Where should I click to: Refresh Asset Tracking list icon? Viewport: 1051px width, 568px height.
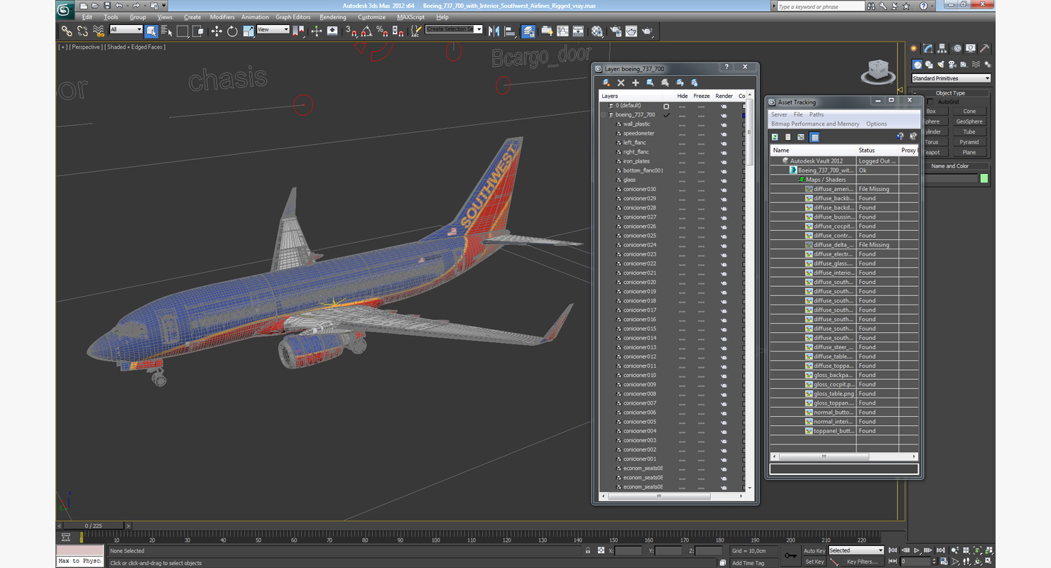click(775, 137)
